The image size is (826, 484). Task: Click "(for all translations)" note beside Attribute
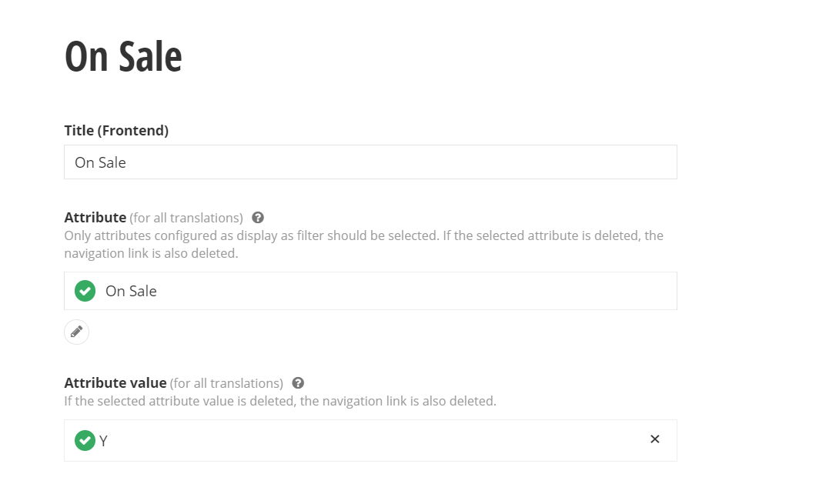tap(186, 218)
